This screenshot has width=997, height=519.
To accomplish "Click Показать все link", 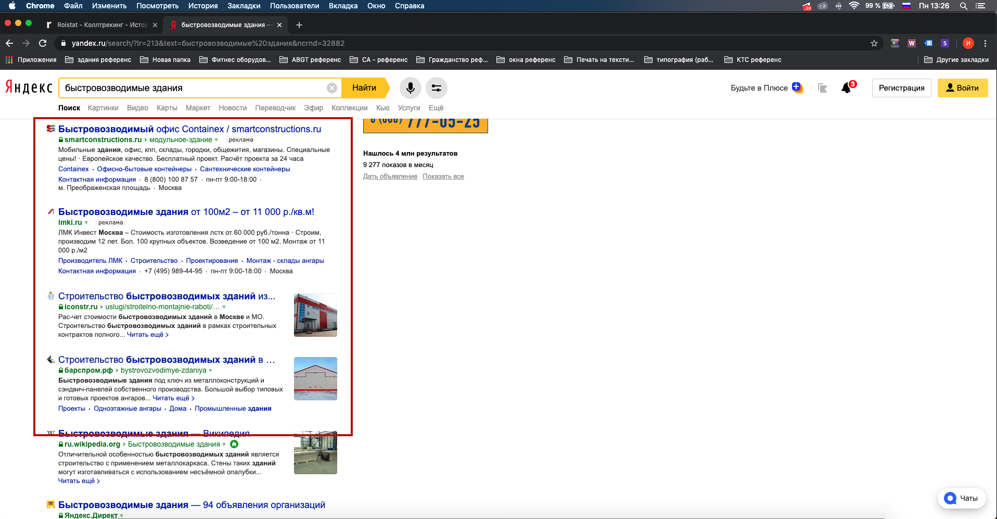I will [x=443, y=176].
